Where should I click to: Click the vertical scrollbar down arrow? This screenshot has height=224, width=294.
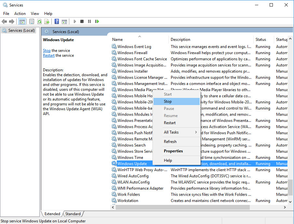click(x=290, y=202)
